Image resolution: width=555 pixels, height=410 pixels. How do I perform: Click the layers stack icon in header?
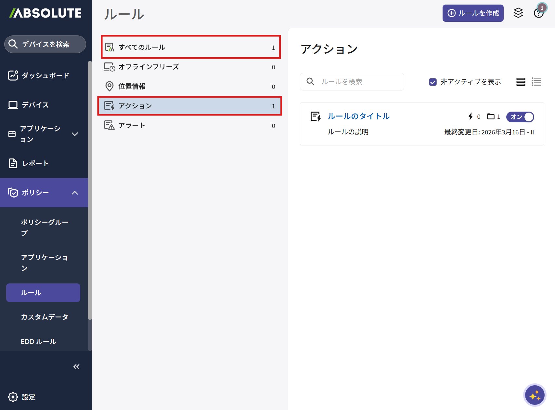point(518,13)
